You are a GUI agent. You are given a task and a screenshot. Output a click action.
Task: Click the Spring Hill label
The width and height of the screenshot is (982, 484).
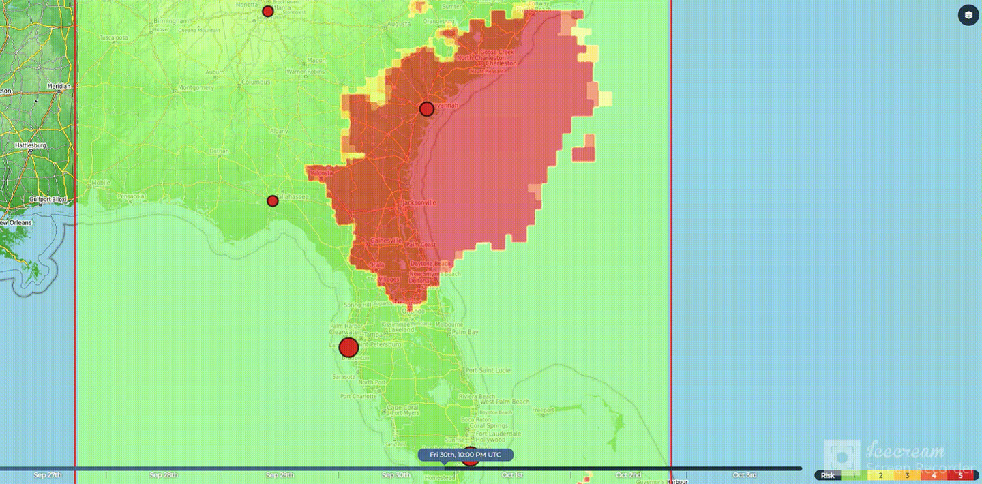pos(357,305)
